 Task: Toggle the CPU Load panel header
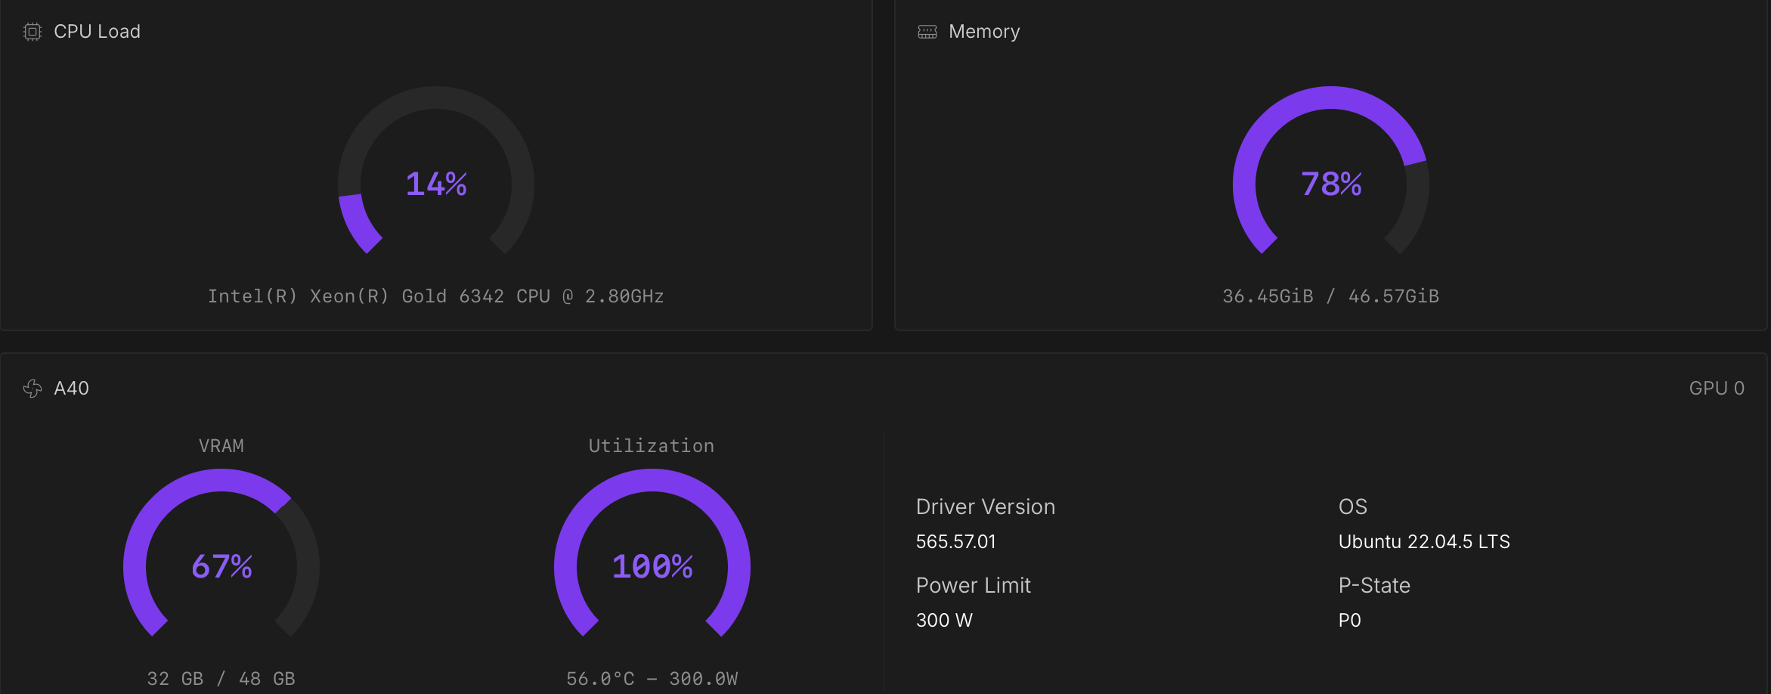point(97,32)
